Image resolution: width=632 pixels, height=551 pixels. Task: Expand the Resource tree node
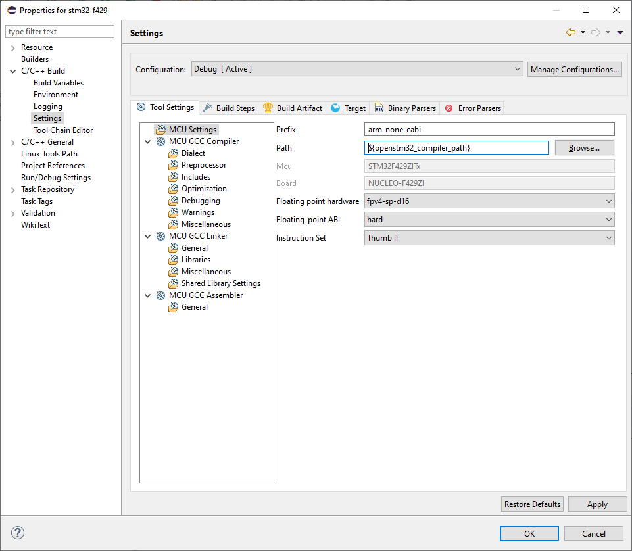click(x=13, y=48)
